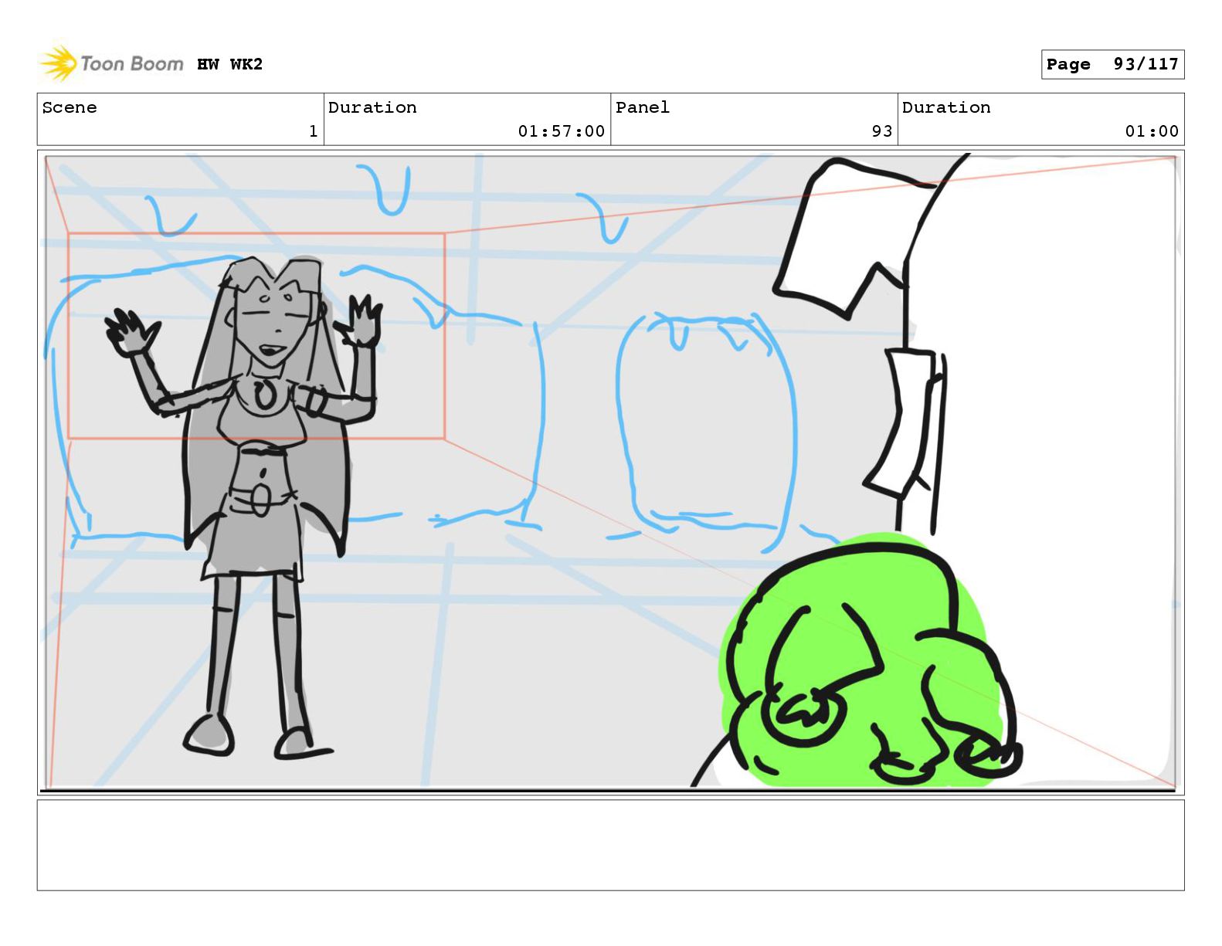Viewport: 1222px width, 946px height.
Task: Click the panel number '93' value
Action: click(x=882, y=131)
